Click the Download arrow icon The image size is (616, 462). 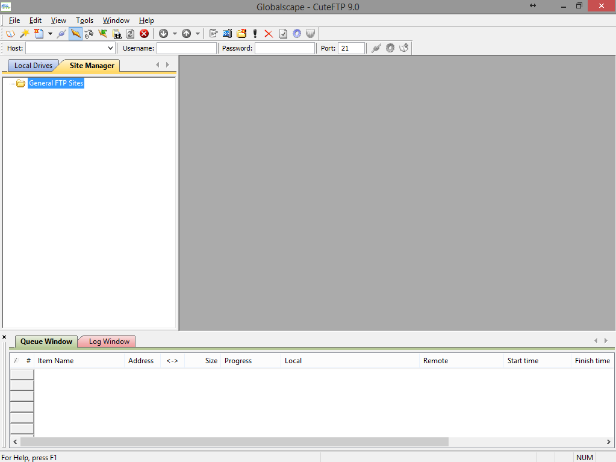[x=163, y=34]
